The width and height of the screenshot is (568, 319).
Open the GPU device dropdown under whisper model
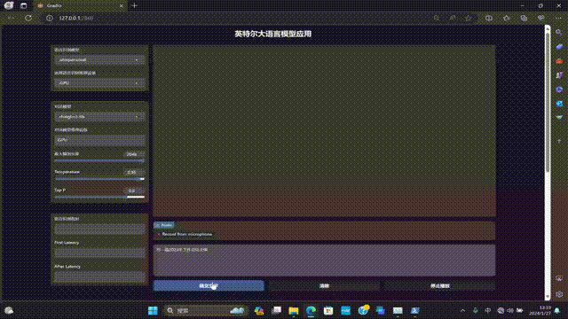click(99, 83)
